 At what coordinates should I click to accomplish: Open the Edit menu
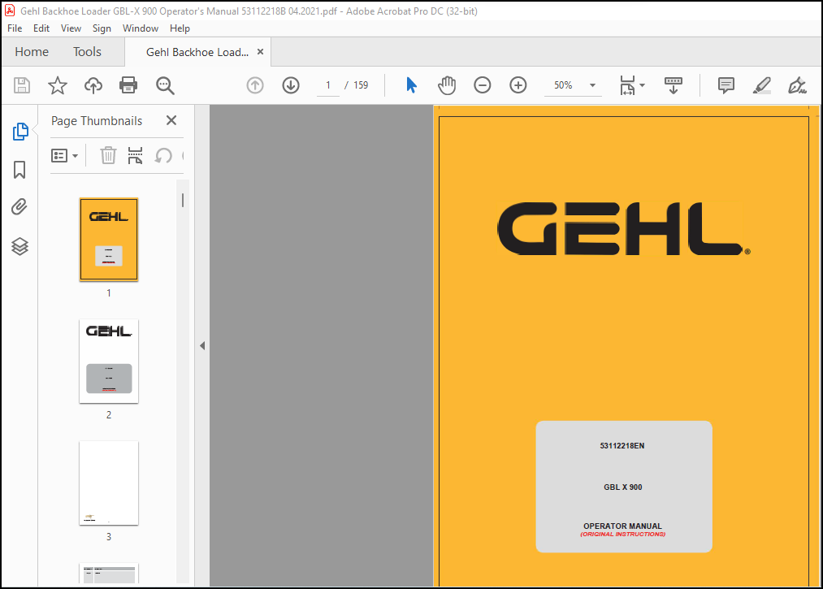click(x=41, y=28)
